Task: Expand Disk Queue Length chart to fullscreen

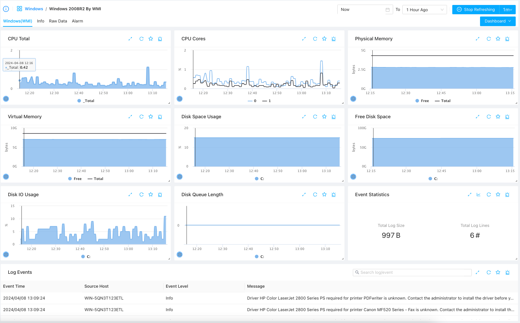Action: coord(304,195)
